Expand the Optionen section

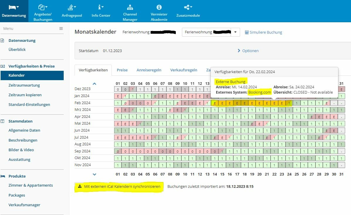pyautogui.click(x=248, y=51)
